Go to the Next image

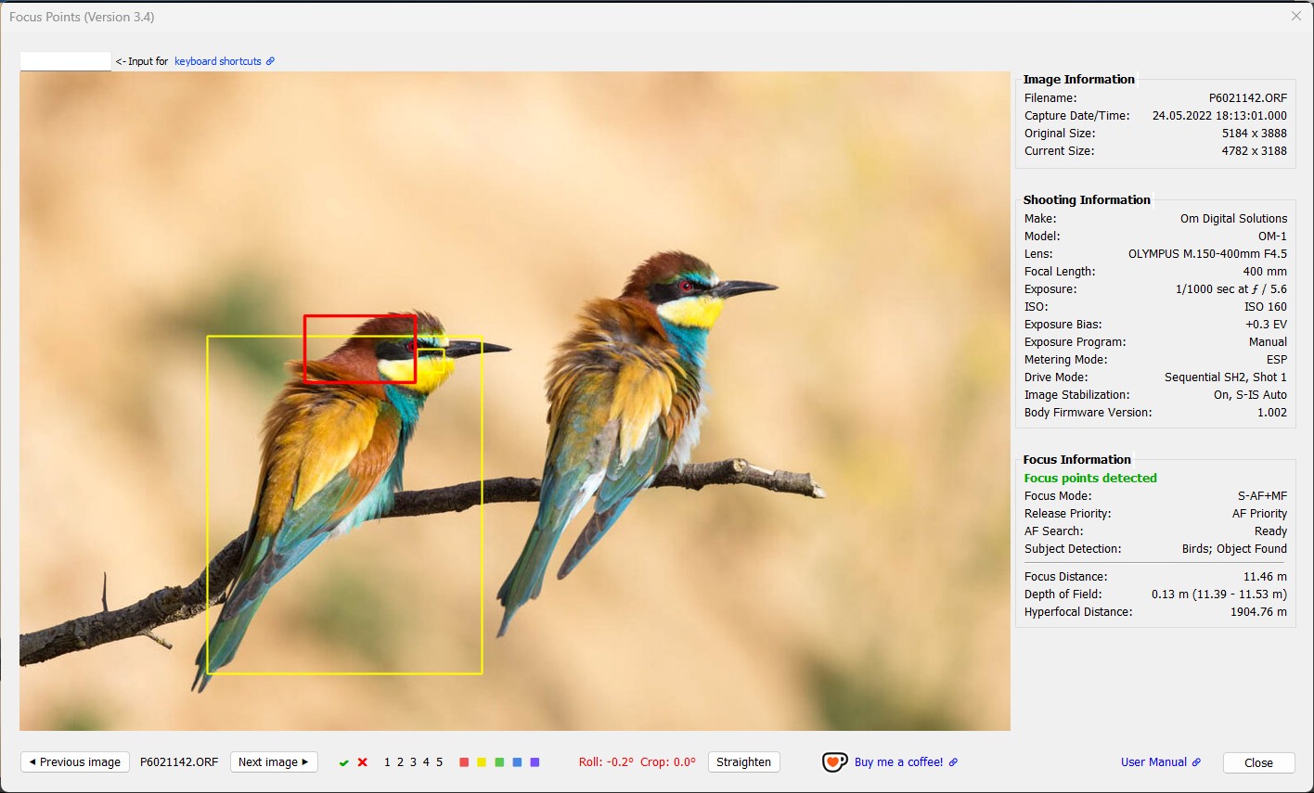274,762
